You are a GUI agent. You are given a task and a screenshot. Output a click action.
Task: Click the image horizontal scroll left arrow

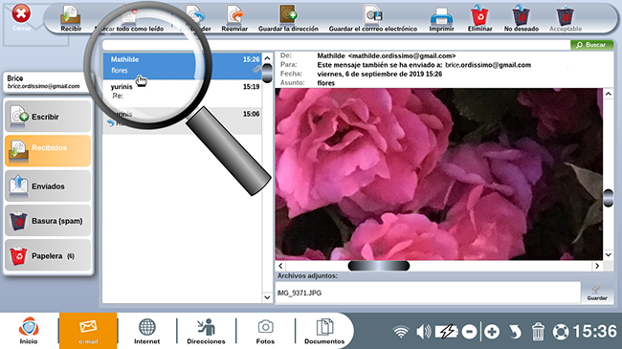280,266
